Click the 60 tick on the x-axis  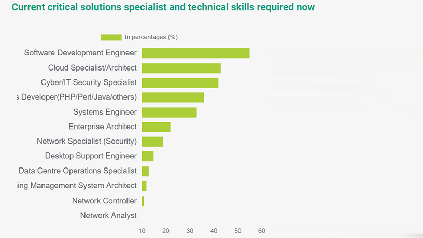pos(262,231)
